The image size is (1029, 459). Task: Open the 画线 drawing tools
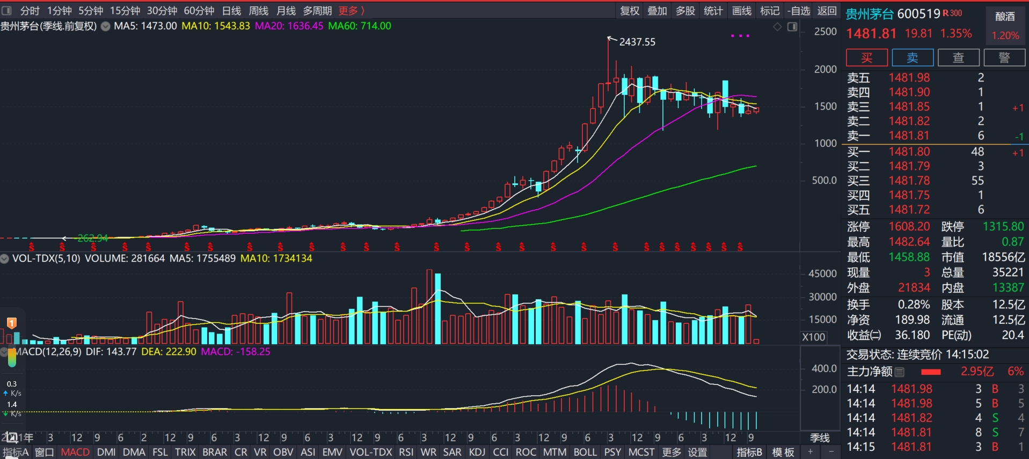[742, 11]
